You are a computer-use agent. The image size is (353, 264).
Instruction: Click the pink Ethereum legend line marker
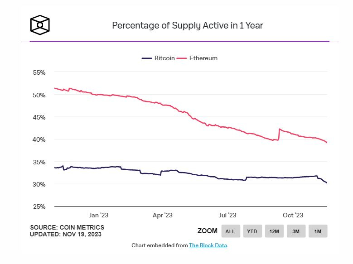(x=182, y=58)
